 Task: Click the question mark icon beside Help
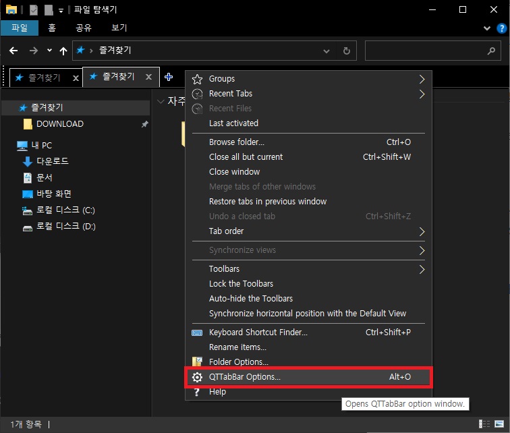pyautogui.click(x=196, y=393)
